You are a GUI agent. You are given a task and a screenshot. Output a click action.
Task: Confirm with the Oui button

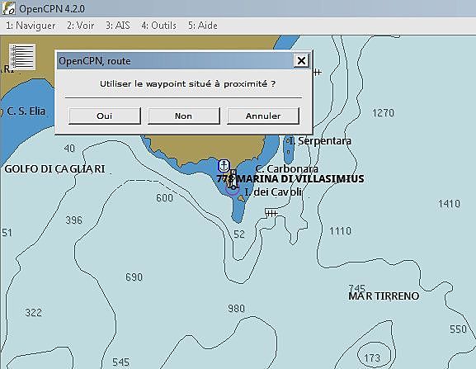(105, 116)
